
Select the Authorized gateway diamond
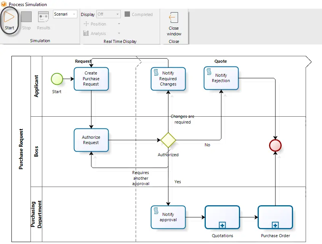168,140
